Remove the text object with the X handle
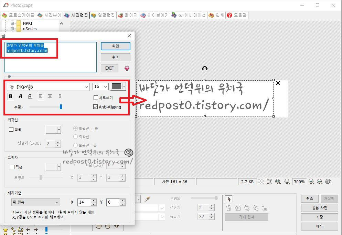 278,83
